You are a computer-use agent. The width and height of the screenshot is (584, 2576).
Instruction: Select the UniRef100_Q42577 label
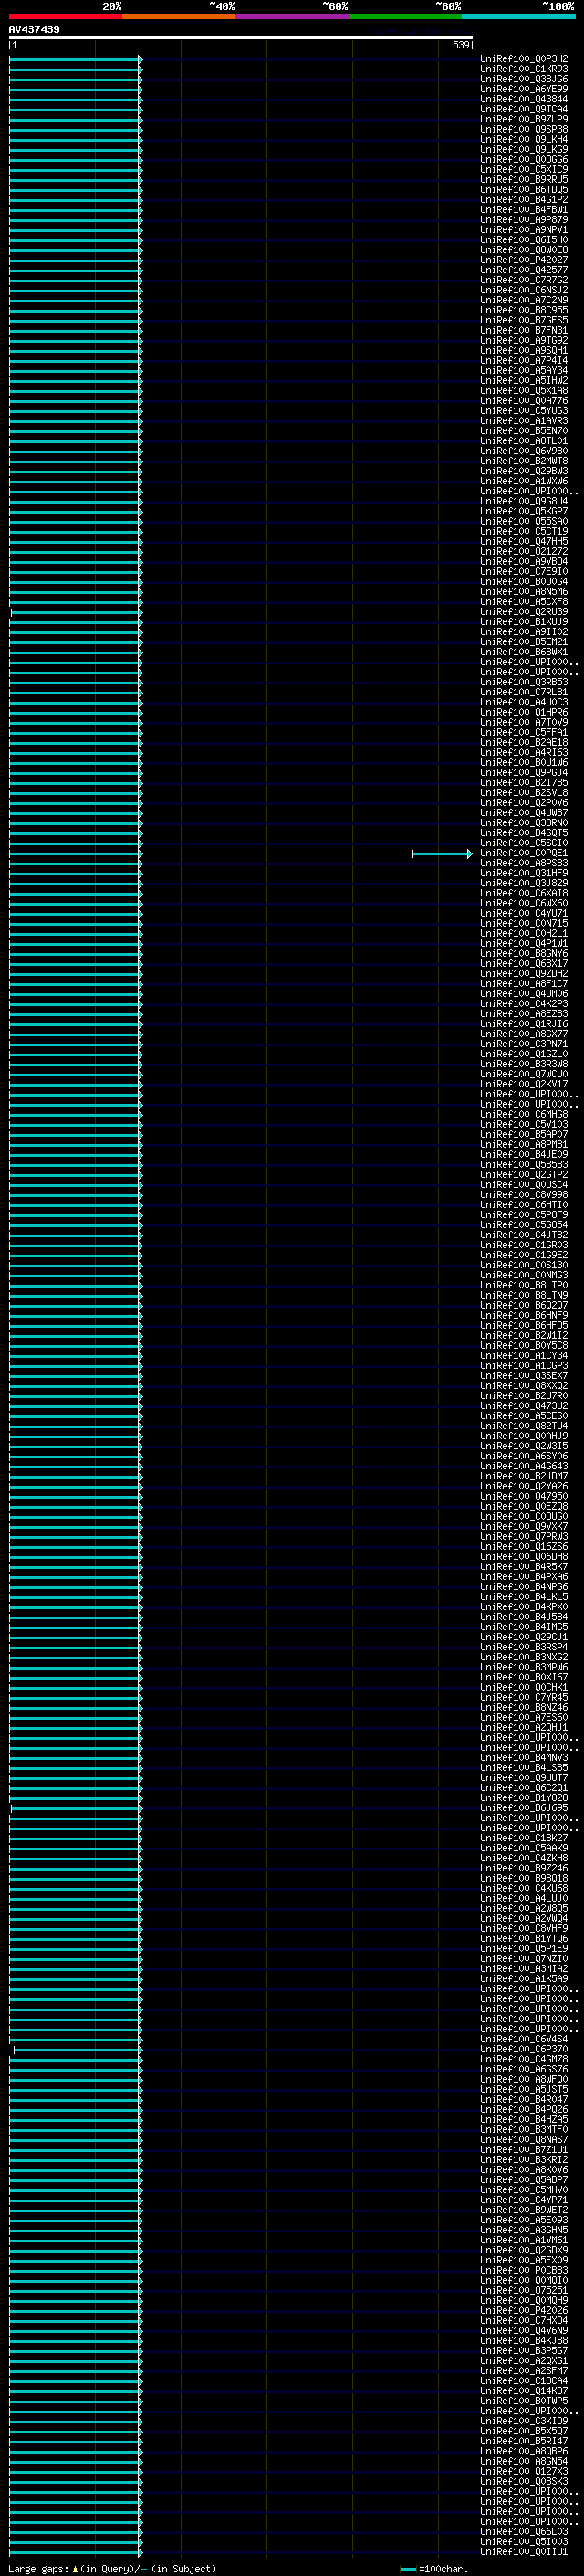point(524,270)
